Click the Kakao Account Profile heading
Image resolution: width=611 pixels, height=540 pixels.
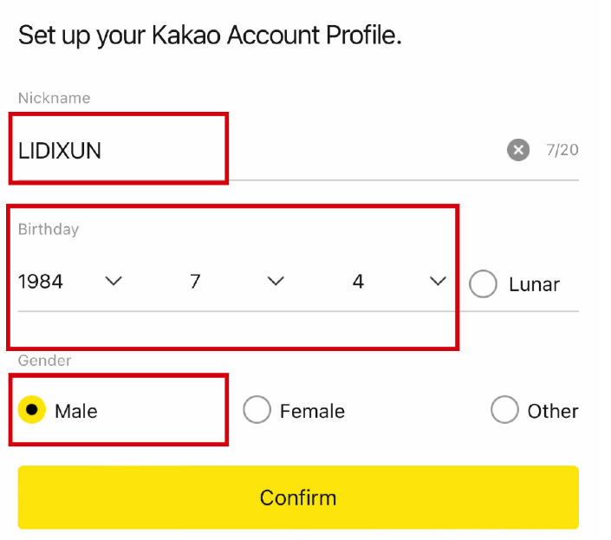tap(210, 36)
